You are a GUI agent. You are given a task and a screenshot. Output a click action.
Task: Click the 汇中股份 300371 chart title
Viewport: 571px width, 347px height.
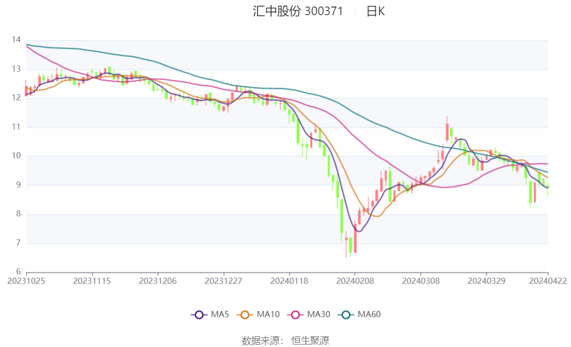pyautogui.click(x=298, y=12)
